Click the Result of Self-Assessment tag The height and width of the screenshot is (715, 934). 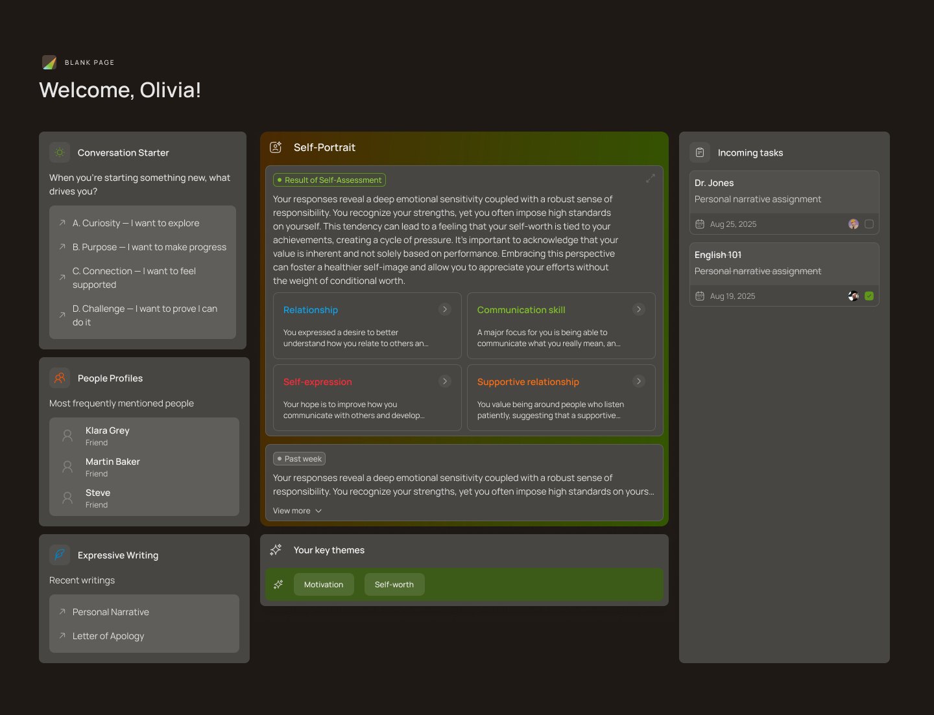click(329, 180)
